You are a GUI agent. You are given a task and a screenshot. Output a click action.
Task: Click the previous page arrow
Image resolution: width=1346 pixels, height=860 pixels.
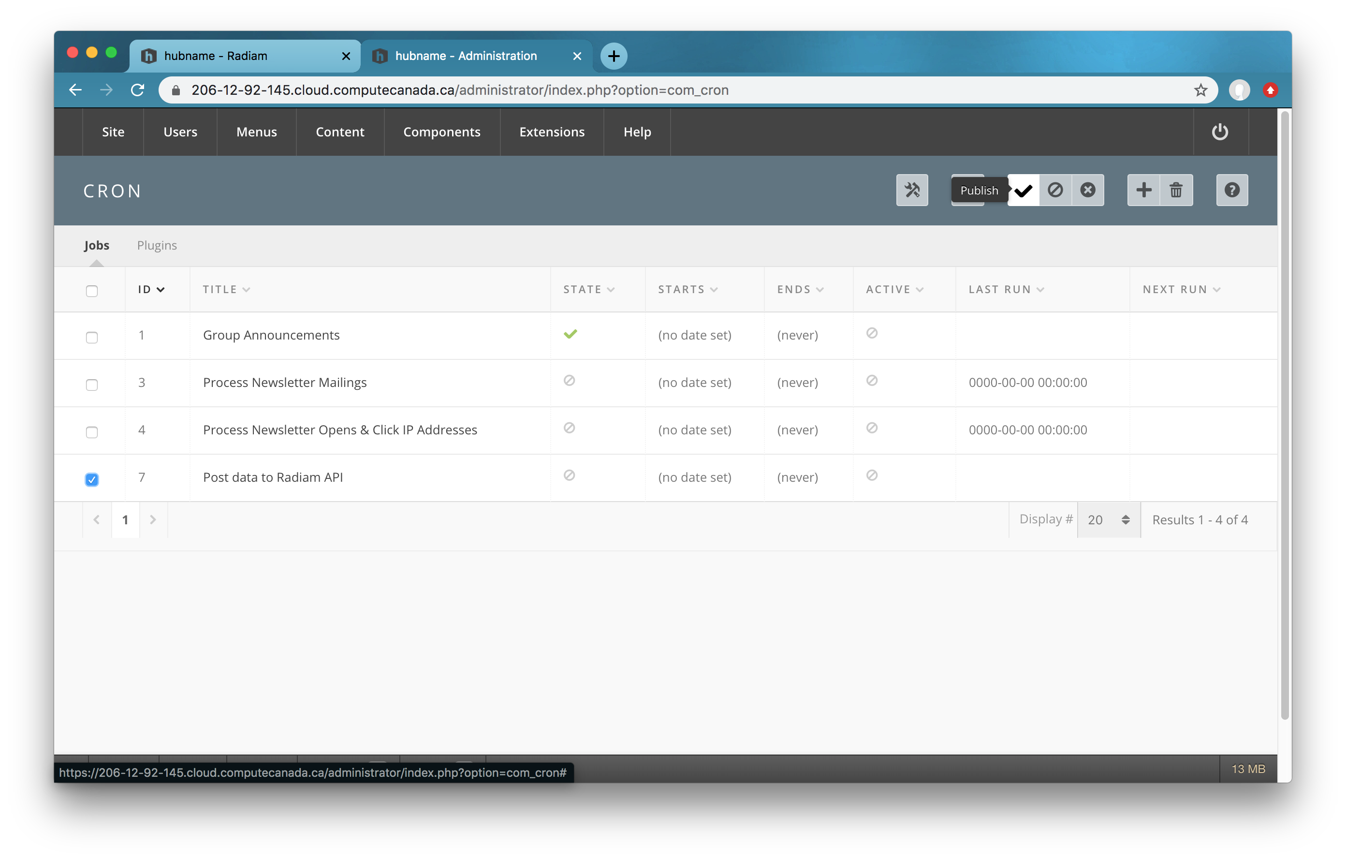97,520
